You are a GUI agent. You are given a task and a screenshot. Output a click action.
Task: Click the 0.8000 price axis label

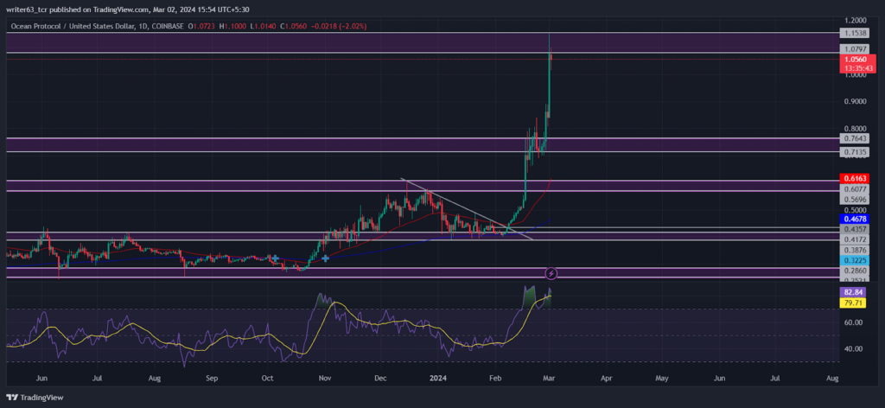853,129
